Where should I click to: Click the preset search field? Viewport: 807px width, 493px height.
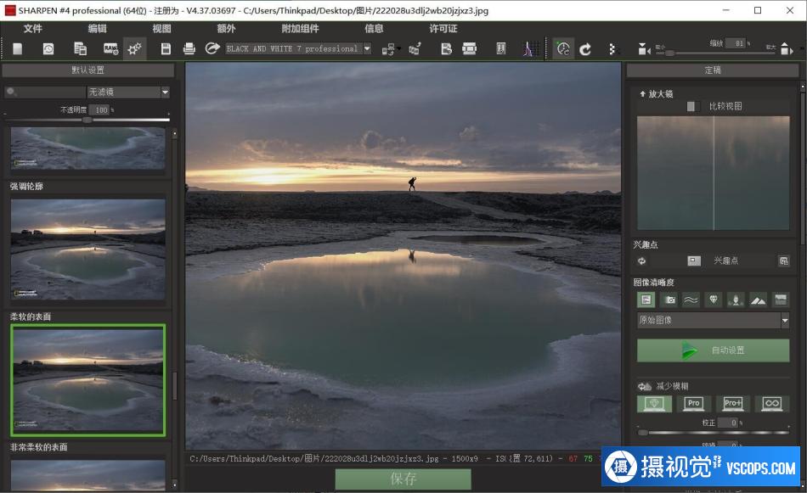click(45, 92)
